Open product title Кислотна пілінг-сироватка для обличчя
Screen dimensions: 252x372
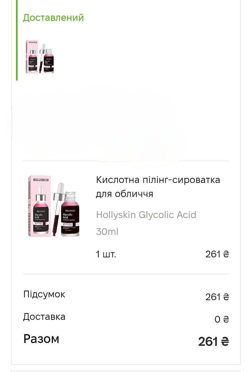point(158,186)
